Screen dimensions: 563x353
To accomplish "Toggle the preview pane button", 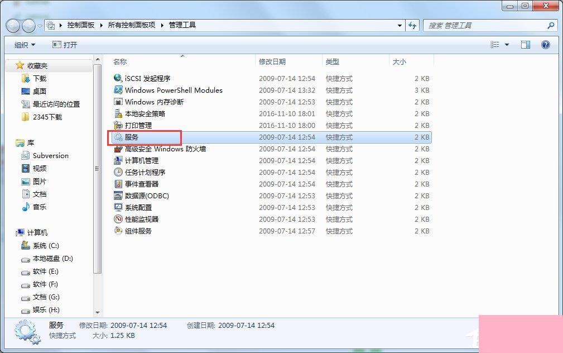I will click(525, 45).
